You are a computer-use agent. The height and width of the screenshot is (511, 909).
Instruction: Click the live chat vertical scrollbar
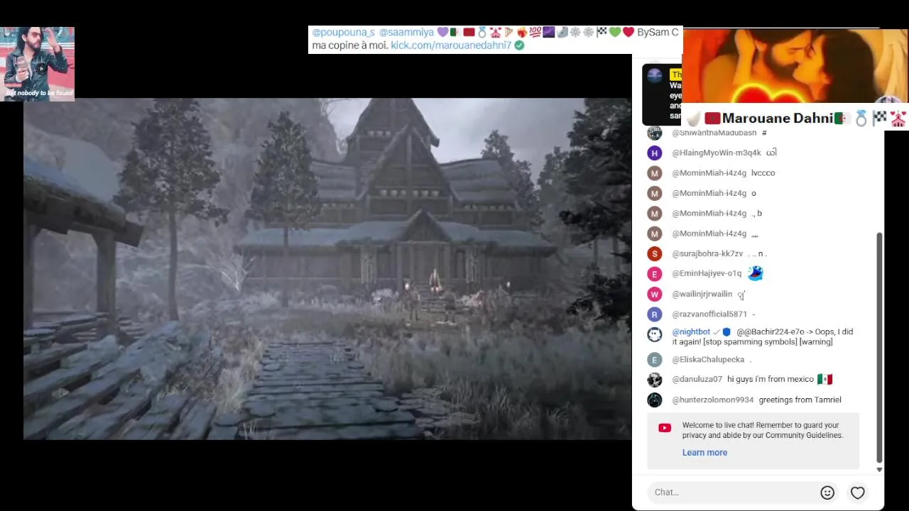[879, 348]
